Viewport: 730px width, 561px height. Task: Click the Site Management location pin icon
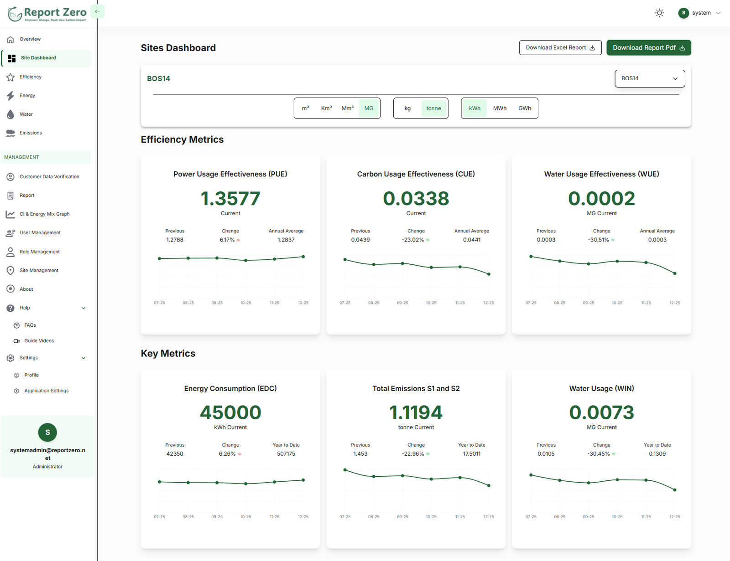(10, 271)
